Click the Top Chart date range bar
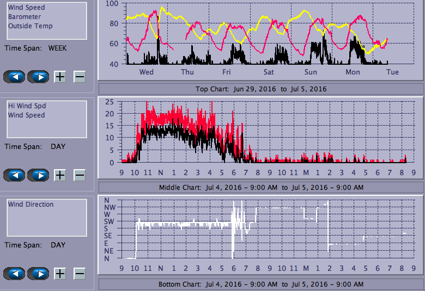This screenshot has width=425, height=291. (x=260, y=89)
